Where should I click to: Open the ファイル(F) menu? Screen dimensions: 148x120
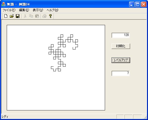click(9, 10)
